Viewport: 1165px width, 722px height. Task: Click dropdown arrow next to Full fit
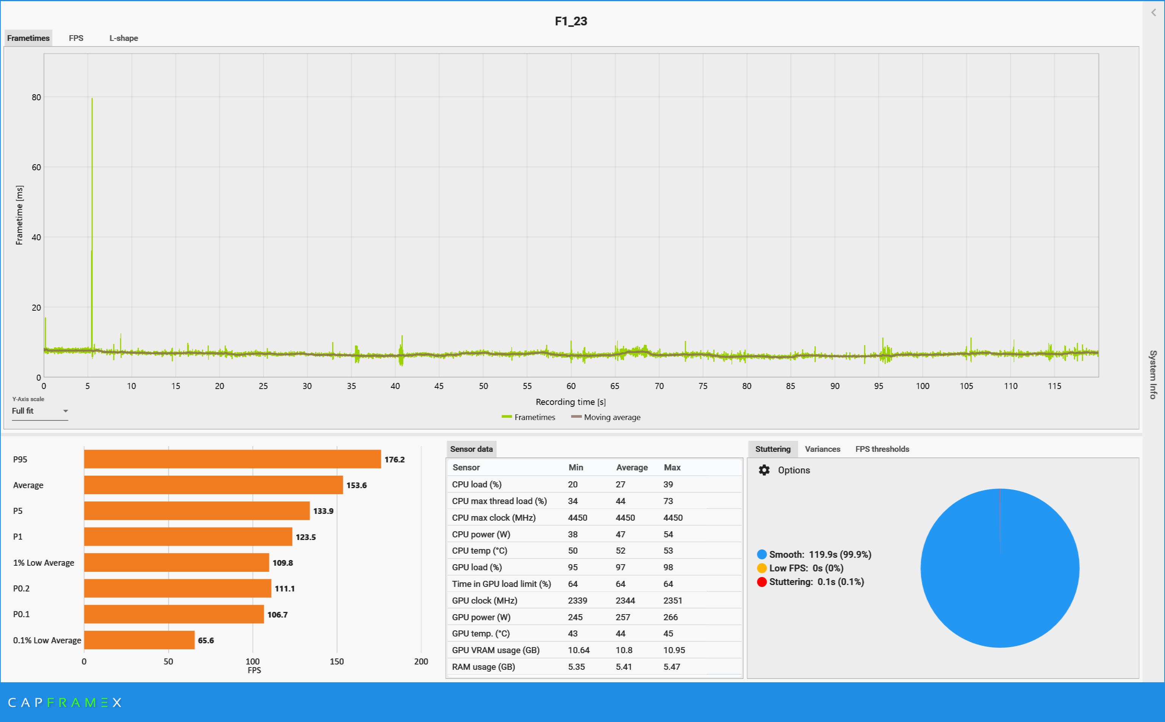pyautogui.click(x=66, y=411)
